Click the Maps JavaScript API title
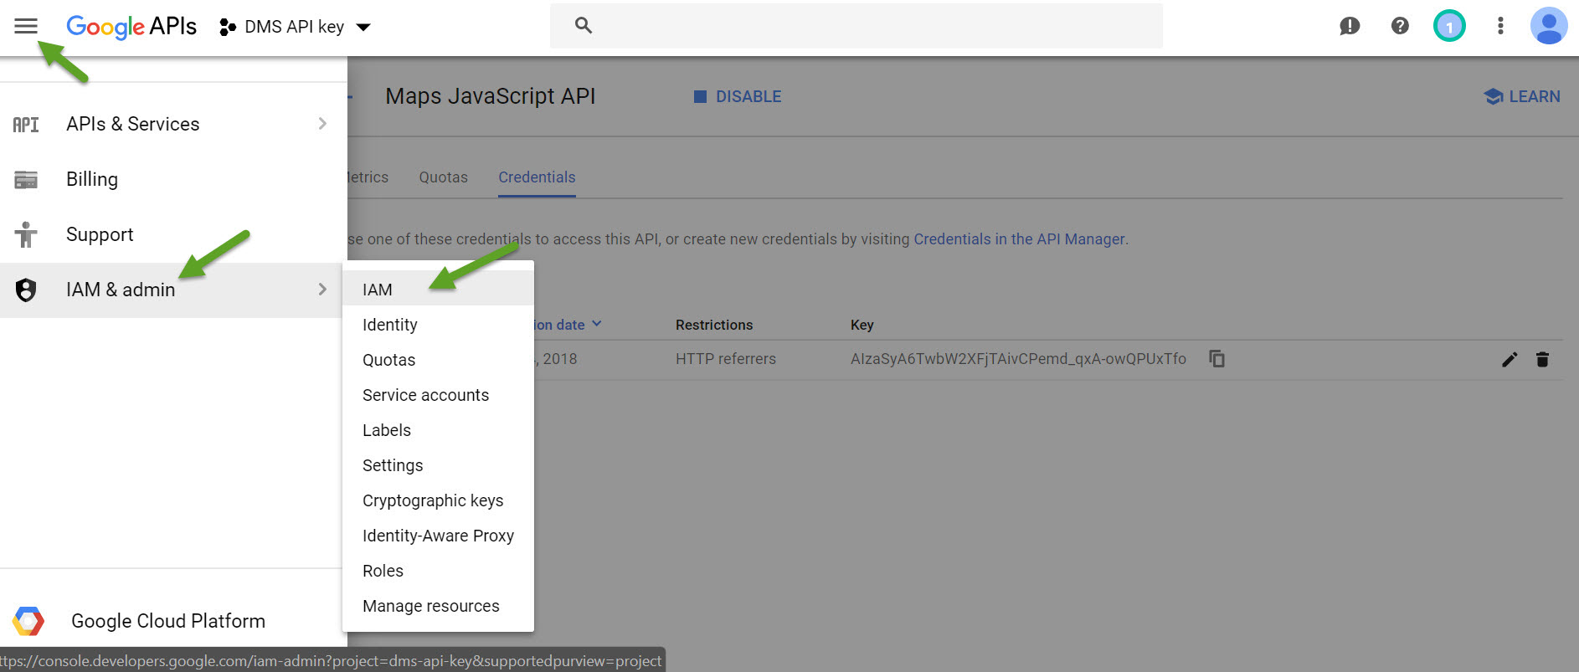1579x672 pixels. [x=490, y=96]
